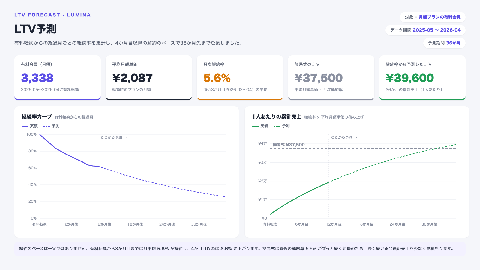Toggle the 予測 legend in 累計売上 chart
This screenshot has height=270, width=480.
click(x=282, y=126)
